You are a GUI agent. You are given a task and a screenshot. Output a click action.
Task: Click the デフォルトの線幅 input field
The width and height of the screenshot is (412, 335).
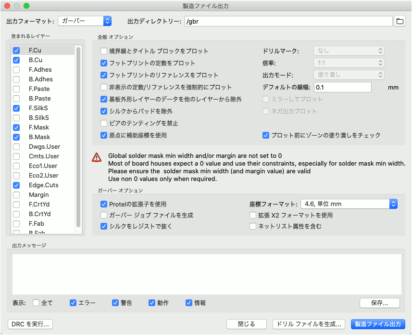(x=343, y=88)
